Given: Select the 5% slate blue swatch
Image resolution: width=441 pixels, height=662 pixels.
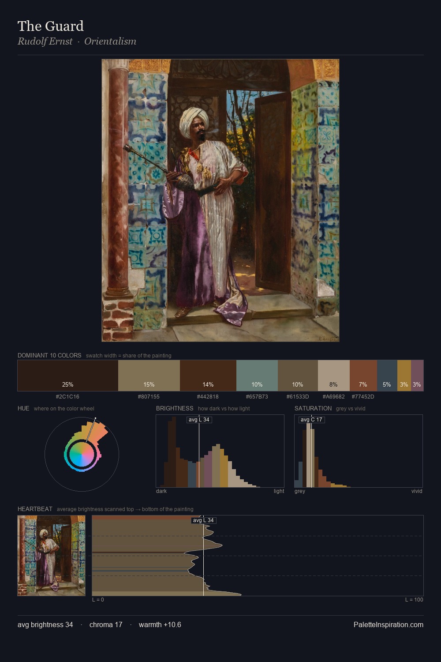Looking at the screenshot, I should point(387,376).
